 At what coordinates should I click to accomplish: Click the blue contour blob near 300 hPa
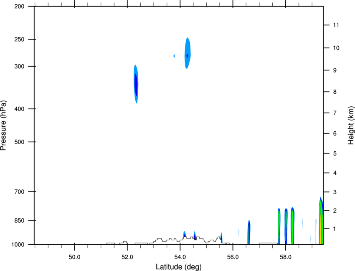(x=136, y=84)
